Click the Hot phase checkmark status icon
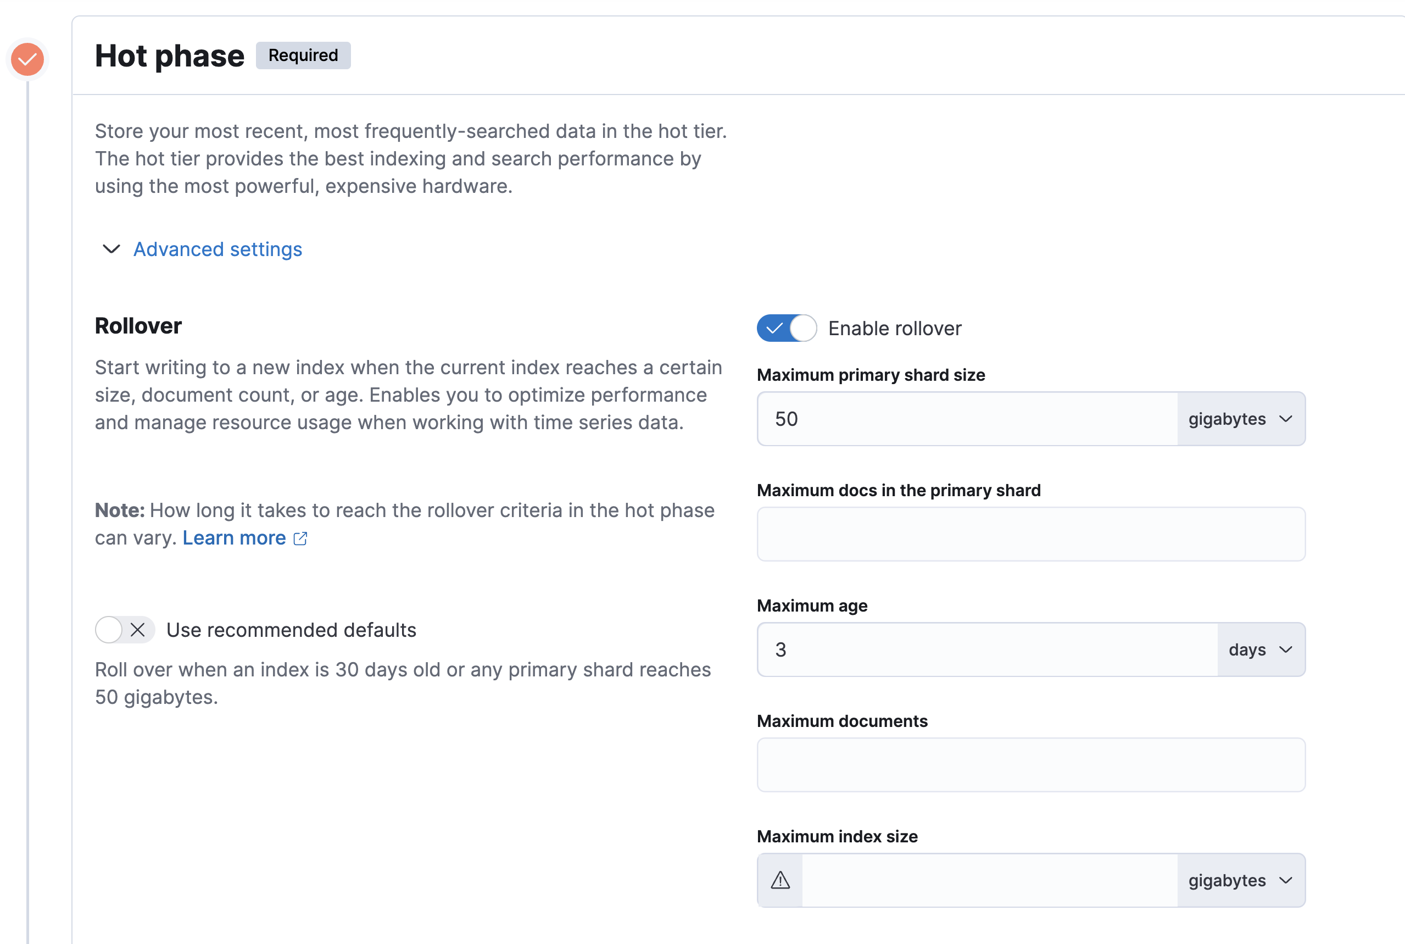1405x944 pixels. click(27, 59)
